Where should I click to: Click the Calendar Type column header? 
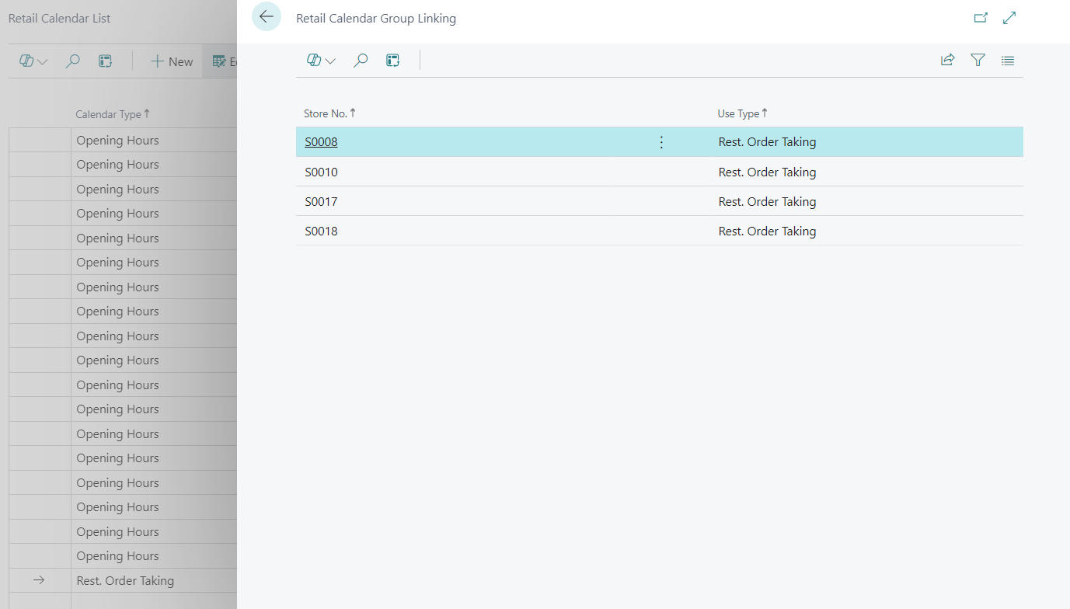(x=109, y=114)
